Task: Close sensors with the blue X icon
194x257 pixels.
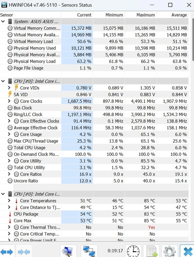Action: [x=188, y=251]
